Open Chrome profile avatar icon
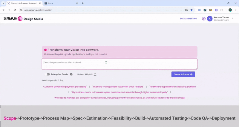 230,10
